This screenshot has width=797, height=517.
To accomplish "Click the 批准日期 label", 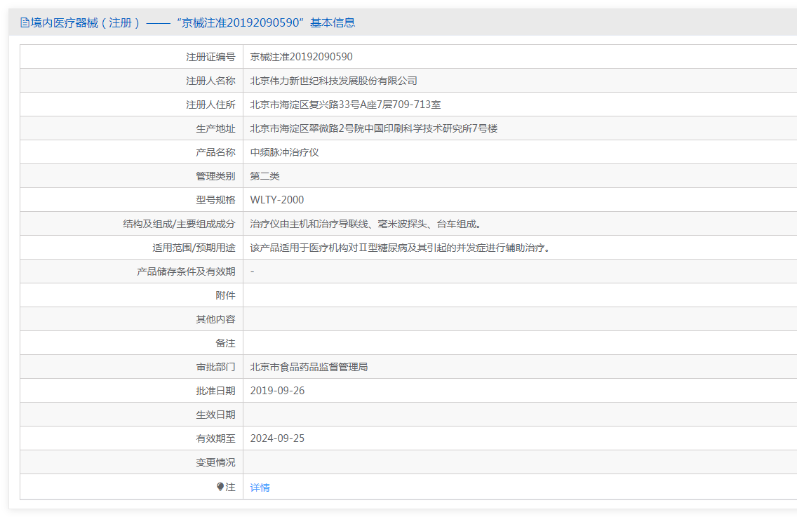I will coord(215,391).
